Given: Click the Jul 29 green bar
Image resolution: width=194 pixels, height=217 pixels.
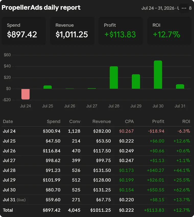Looking at the screenshot, I should click(x=136, y=81).
